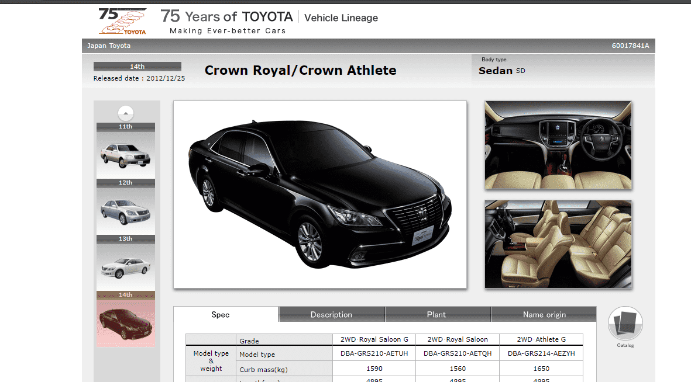Click the 2WD·Royal Saloon grade header
691x382 pixels.
458,339
